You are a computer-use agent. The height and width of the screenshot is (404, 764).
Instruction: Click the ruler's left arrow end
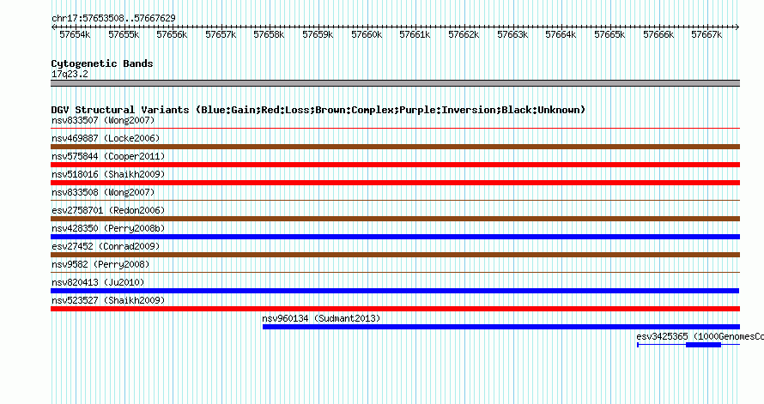[53, 27]
